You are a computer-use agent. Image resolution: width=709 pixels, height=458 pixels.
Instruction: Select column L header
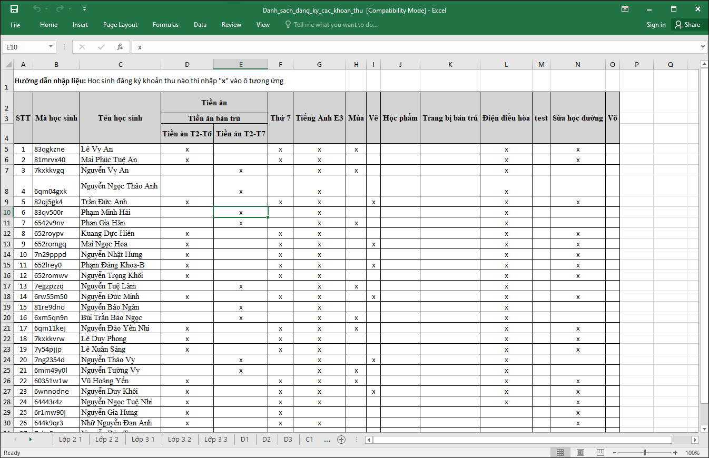(506, 64)
